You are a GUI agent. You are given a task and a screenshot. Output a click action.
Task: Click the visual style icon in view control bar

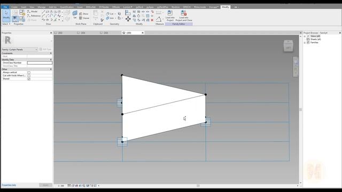[73, 186]
